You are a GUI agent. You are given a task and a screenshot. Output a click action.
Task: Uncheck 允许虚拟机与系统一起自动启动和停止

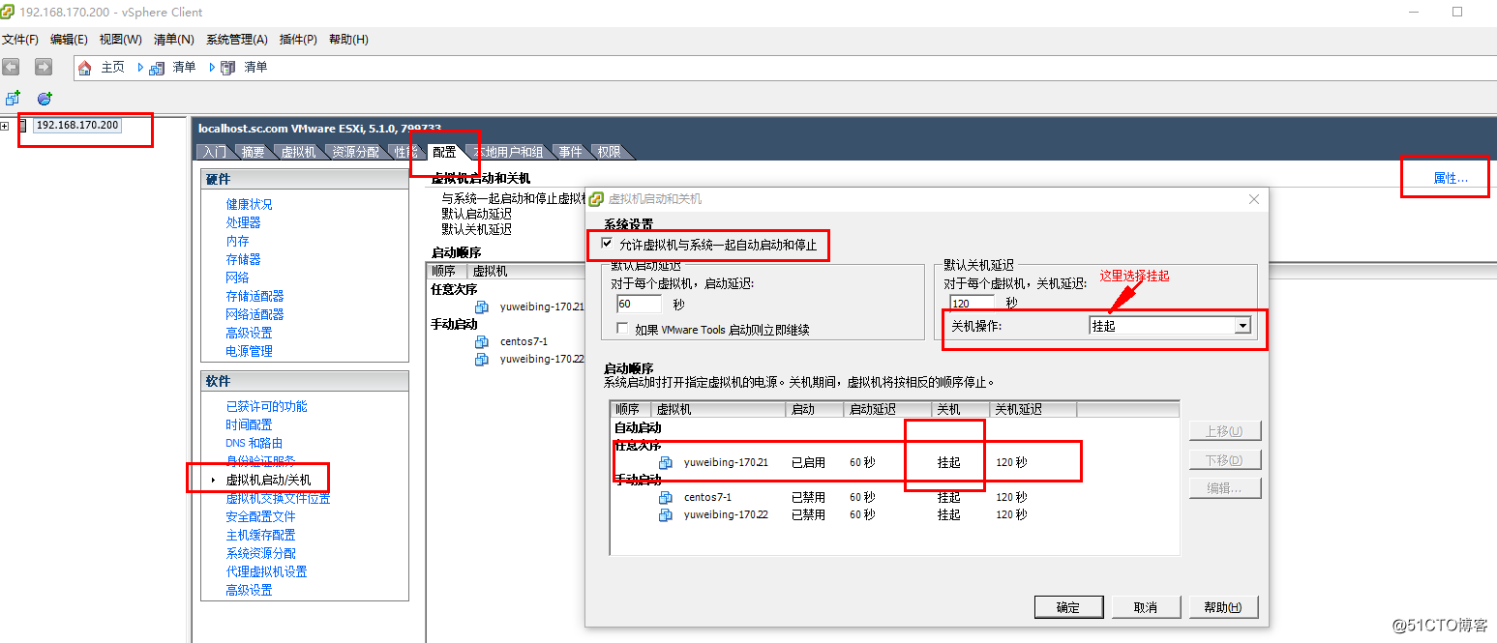607,245
